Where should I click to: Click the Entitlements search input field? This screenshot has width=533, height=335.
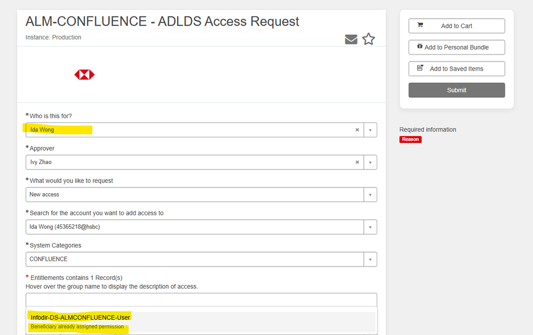coord(201,300)
